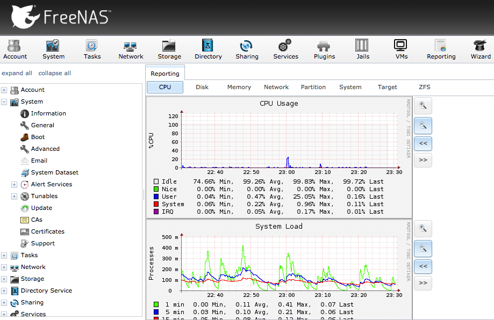Screen dimensions: 494x320
Task: Open System Dataset in the sidebar tree
Action: (x=54, y=172)
